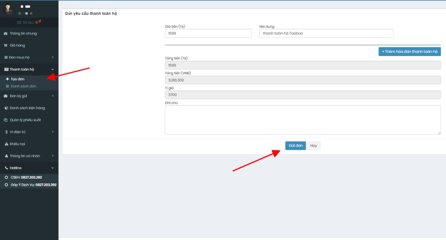Click the user avatar picture
This screenshot has height=240, width=446.
point(8,9)
